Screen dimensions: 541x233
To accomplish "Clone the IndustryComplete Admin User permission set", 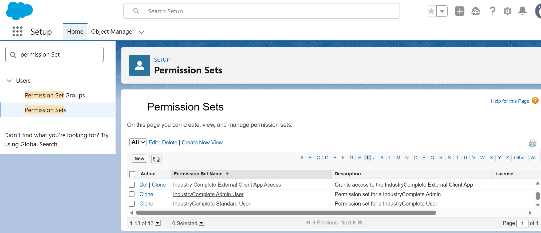I will click(146, 194).
